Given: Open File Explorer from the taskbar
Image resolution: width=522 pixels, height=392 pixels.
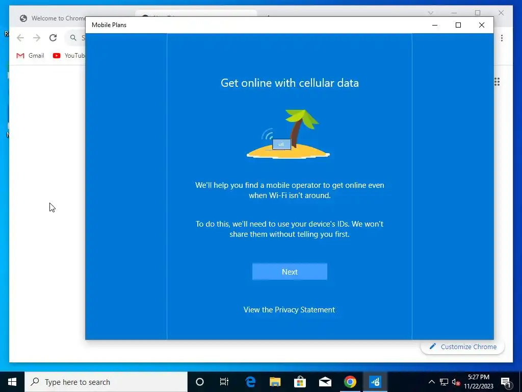Looking at the screenshot, I should (275, 382).
